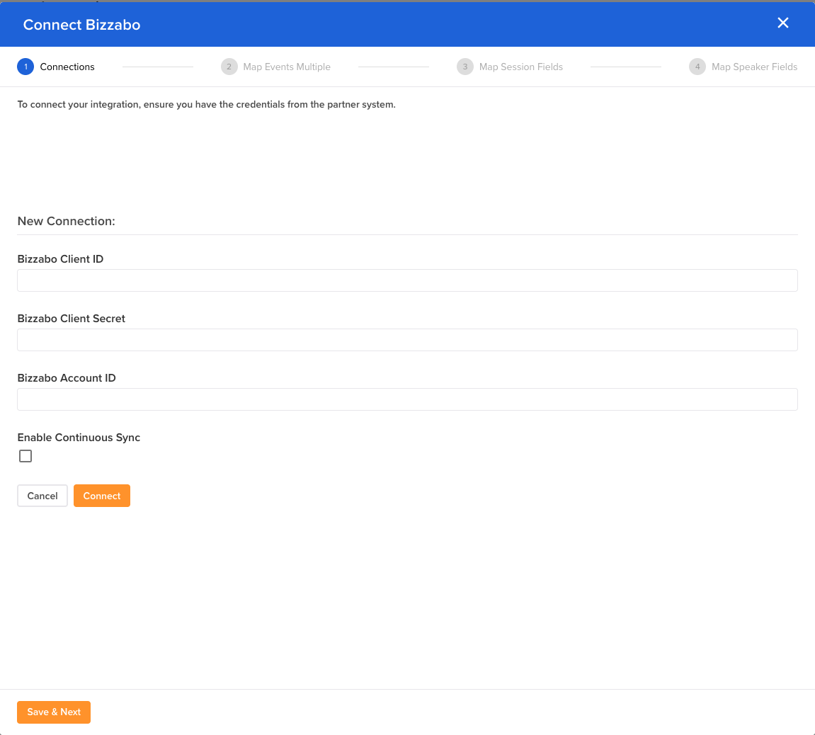815x735 pixels.
Task: Click the New Connection section heading
Action: pyautogui.click(x=66, y=221)
